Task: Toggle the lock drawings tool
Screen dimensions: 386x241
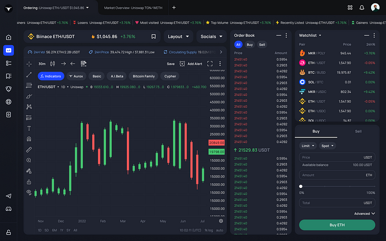Action: click(x=29, y=182)
